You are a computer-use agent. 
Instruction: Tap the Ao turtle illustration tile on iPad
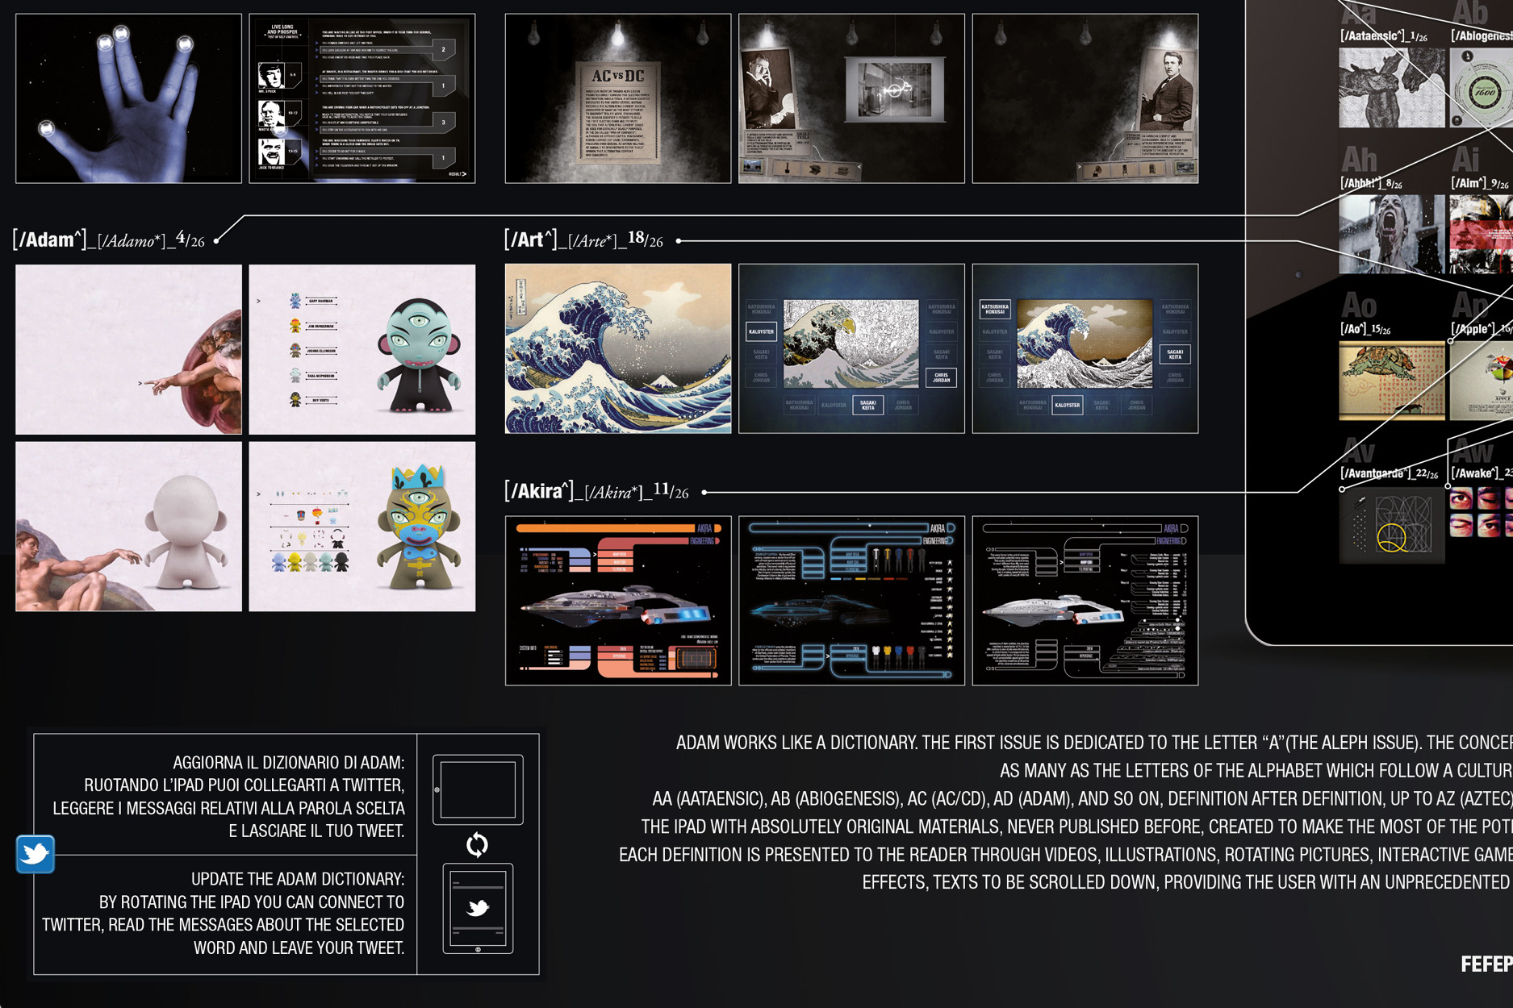pyautogui.click(x=1392, y=381)
